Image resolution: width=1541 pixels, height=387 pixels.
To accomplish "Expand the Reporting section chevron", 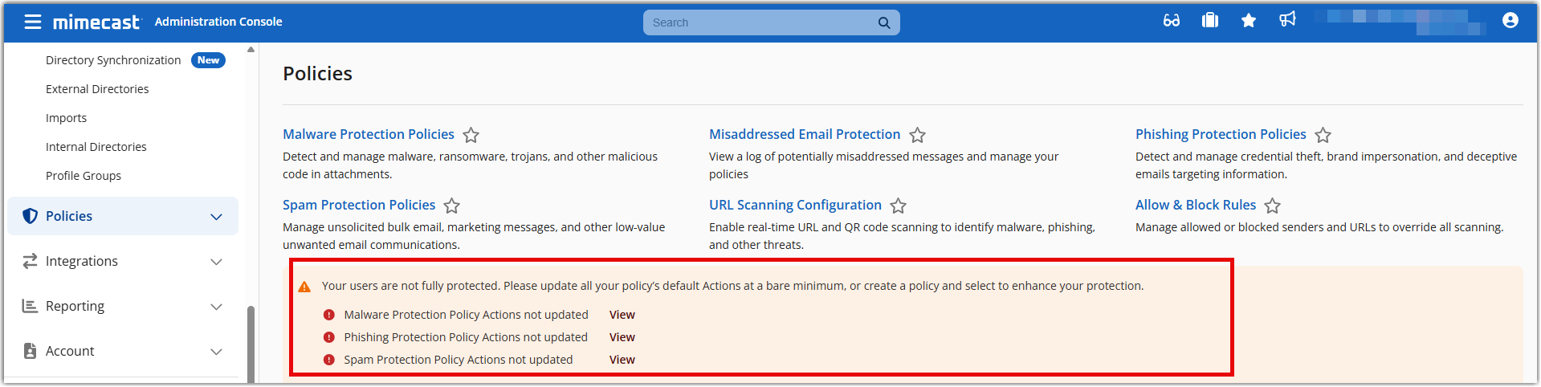I will click(216, 307).
